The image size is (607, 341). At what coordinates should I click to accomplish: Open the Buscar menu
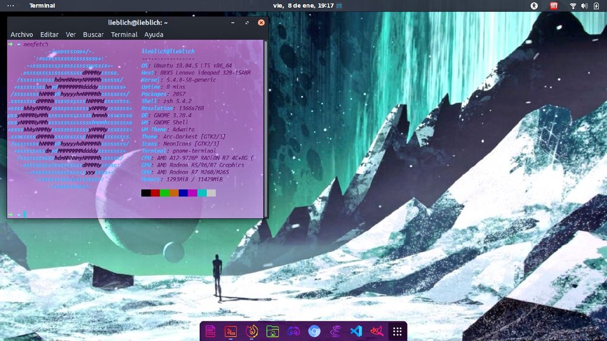coord(93,35)
